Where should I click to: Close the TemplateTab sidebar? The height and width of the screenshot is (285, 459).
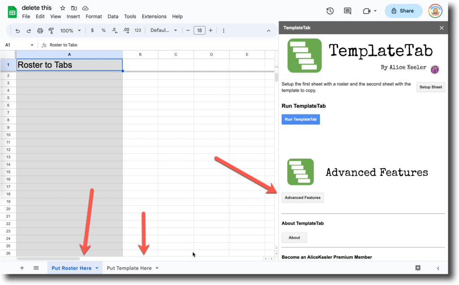point(442,28)
